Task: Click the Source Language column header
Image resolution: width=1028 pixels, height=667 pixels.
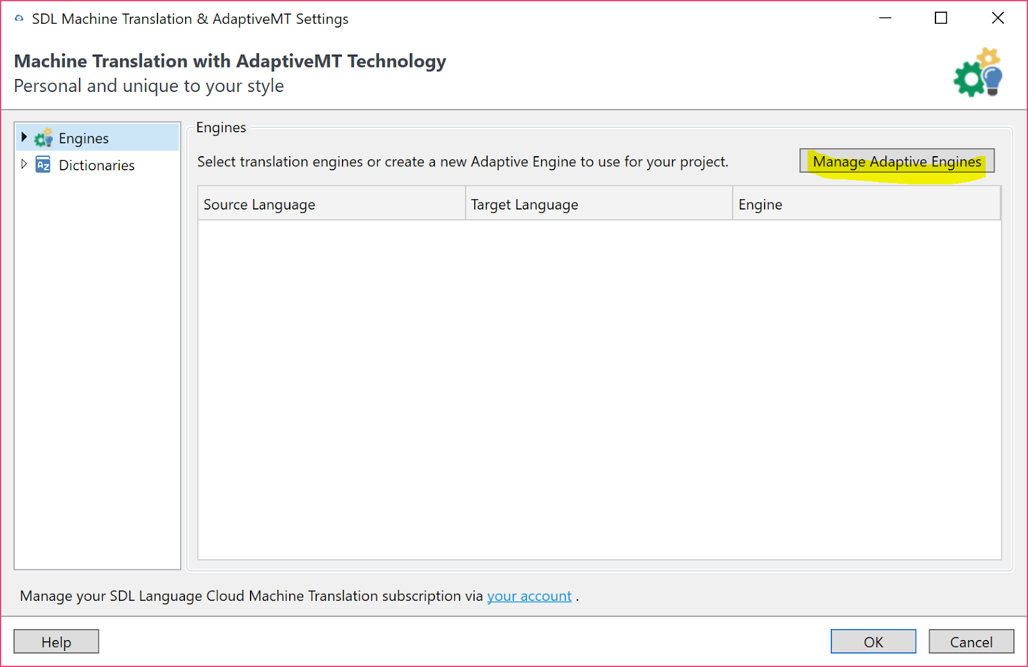Action: (331, 204)
